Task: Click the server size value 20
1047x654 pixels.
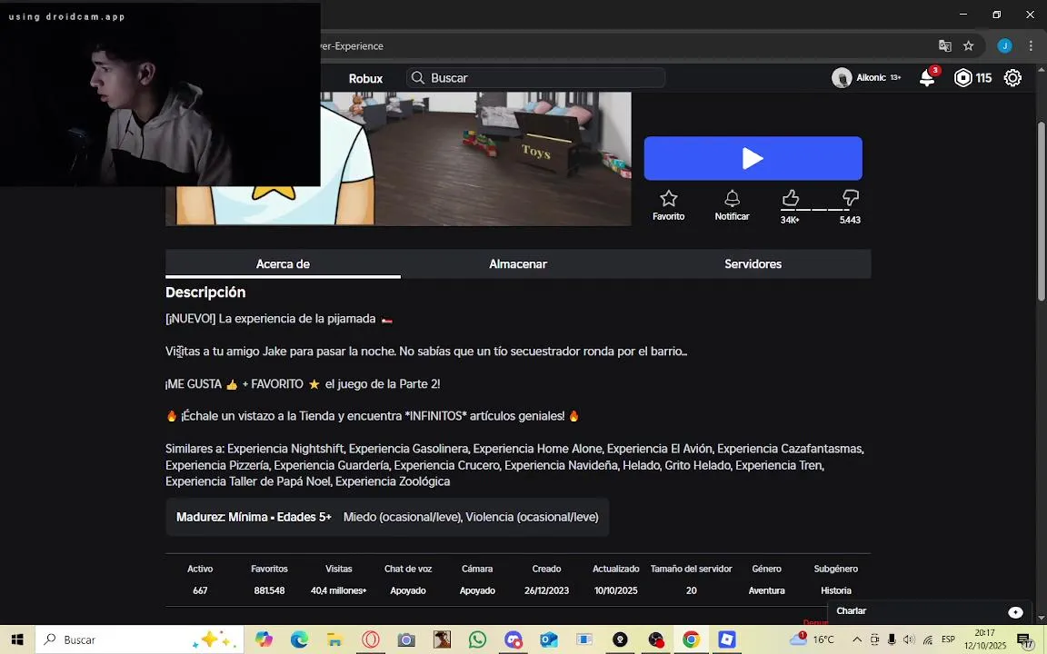Action: pos(691,590)
